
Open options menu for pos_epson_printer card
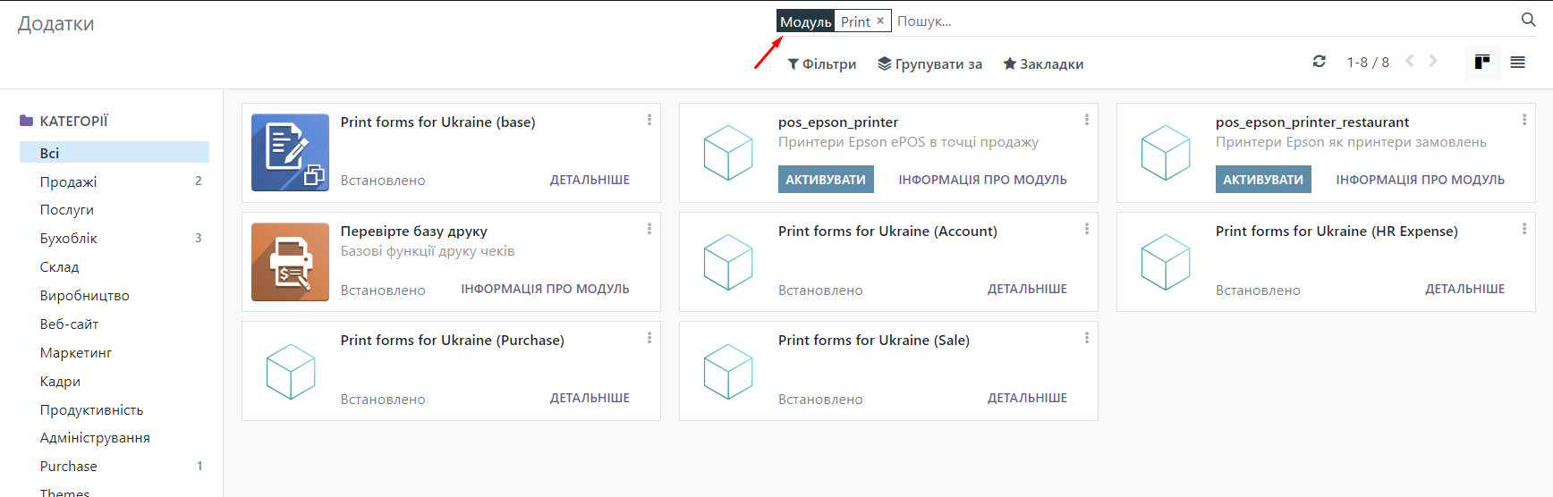(1086, 120)
